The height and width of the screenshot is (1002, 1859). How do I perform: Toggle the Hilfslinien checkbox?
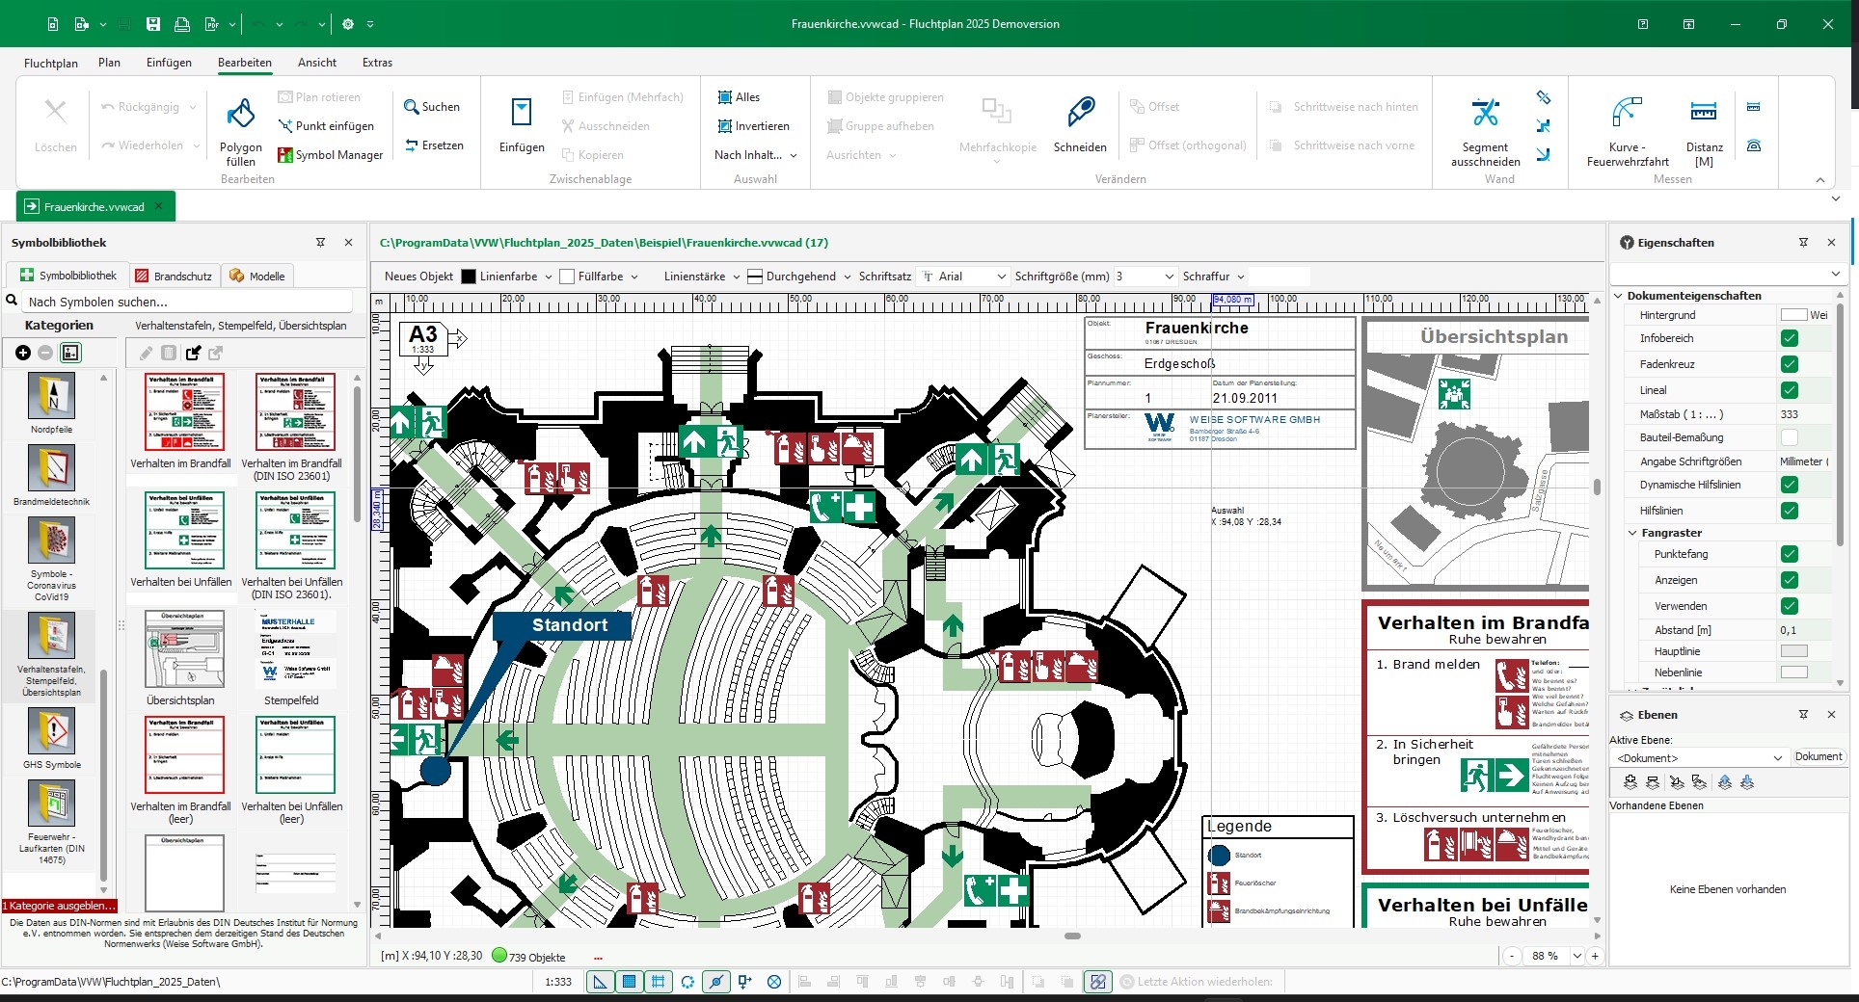click(x=1790, y=511)
